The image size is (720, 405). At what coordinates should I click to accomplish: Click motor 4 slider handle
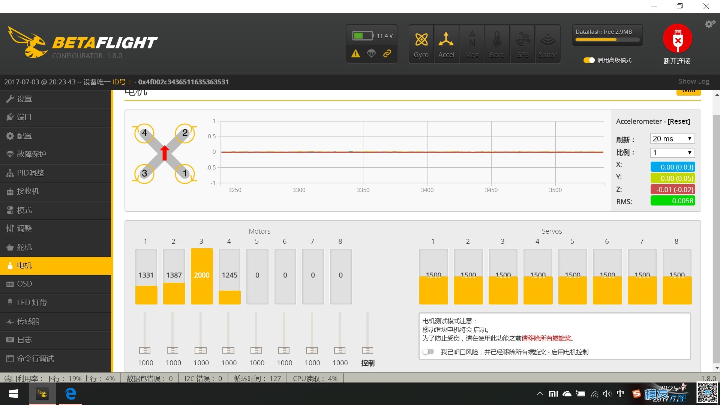(228, 350)
